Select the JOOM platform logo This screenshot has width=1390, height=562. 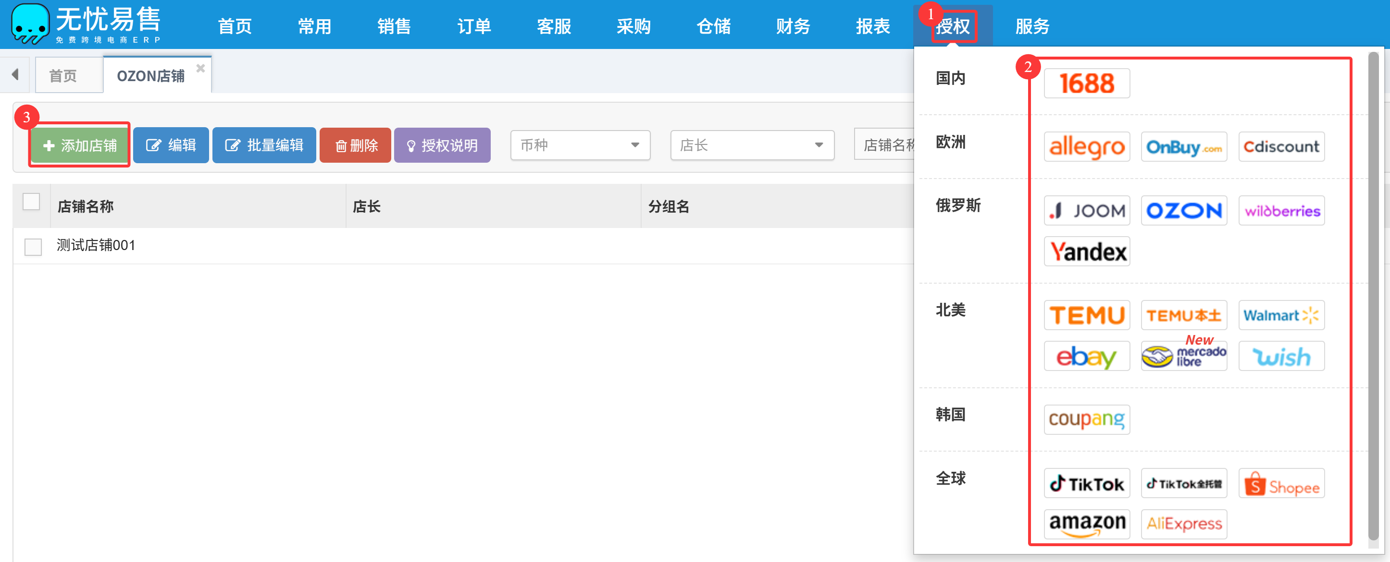click(x=1086, y=210)
